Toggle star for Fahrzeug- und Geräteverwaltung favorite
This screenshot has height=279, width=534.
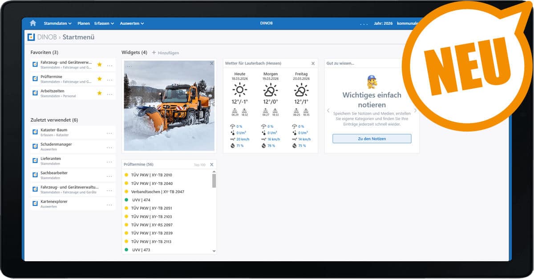coord(99,64)
